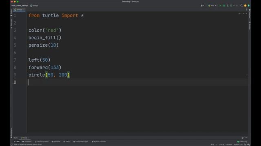The width and height of the screenshot is (261, 146).
Task: Go to next highlighted error arrow
Action: [246, 13]
